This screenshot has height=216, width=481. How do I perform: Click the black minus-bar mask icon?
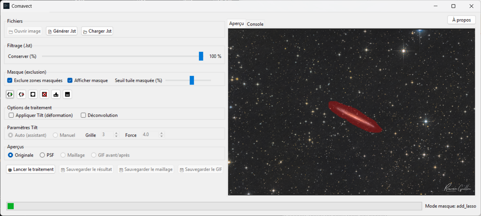point(67,94)
